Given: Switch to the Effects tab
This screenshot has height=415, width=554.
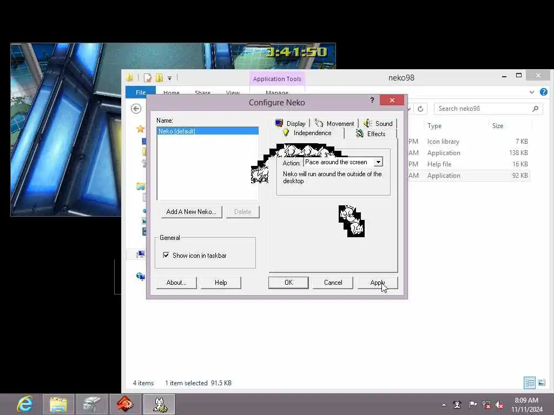Looking at the screenshot, I should click(x=371, y=134).
